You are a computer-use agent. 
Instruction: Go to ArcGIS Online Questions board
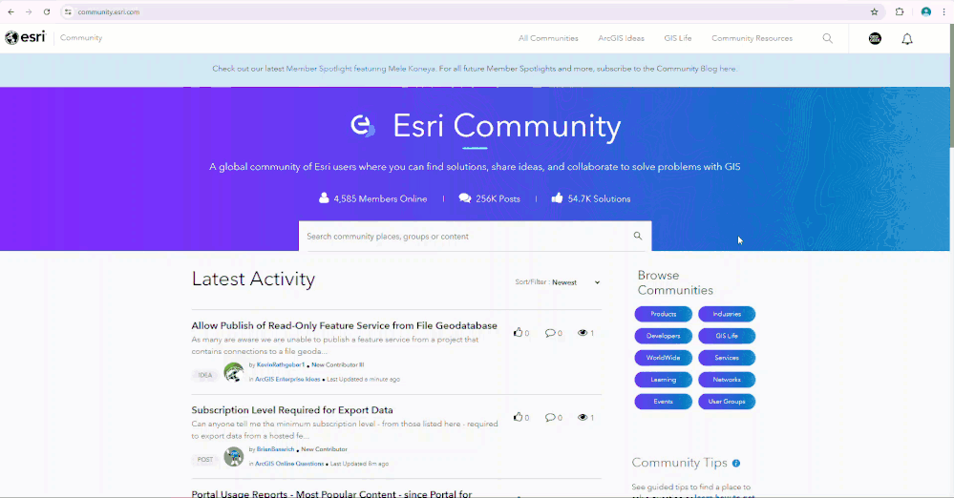[x=289, y=464]
